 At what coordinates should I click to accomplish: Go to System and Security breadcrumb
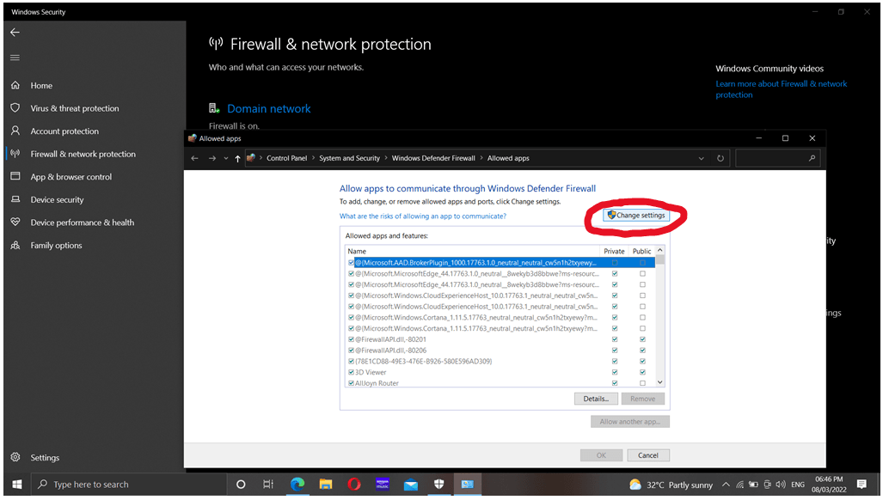(x=352, y=158)
